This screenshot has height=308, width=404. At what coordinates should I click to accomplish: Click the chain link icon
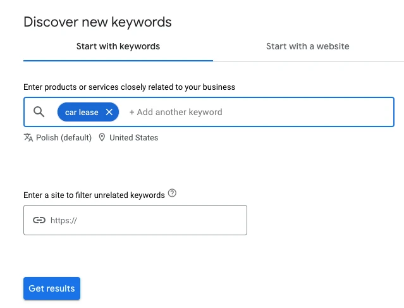click(39, 220)
